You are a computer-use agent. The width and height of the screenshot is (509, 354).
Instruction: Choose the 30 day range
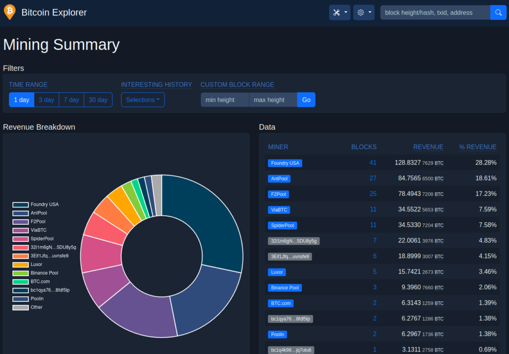point(98,100)
